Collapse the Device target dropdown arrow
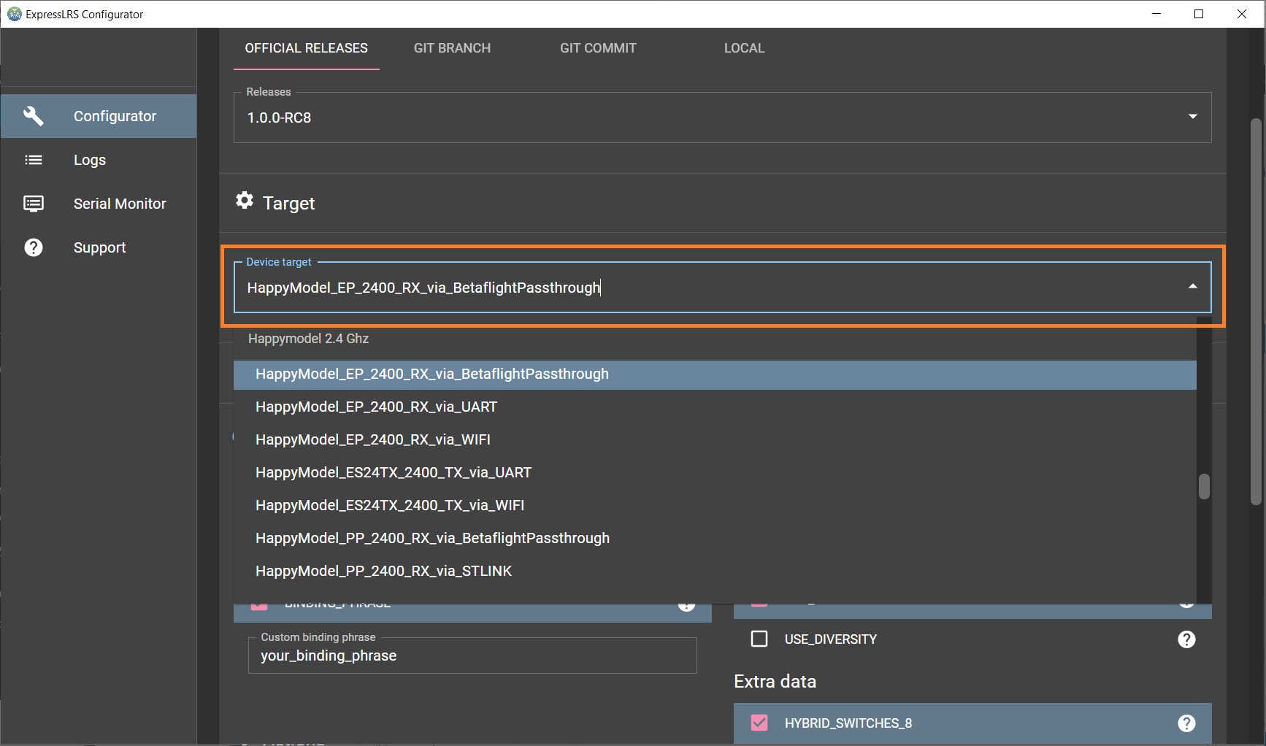Viewport: 1266px width, 746px height. tap(1192, 287)
